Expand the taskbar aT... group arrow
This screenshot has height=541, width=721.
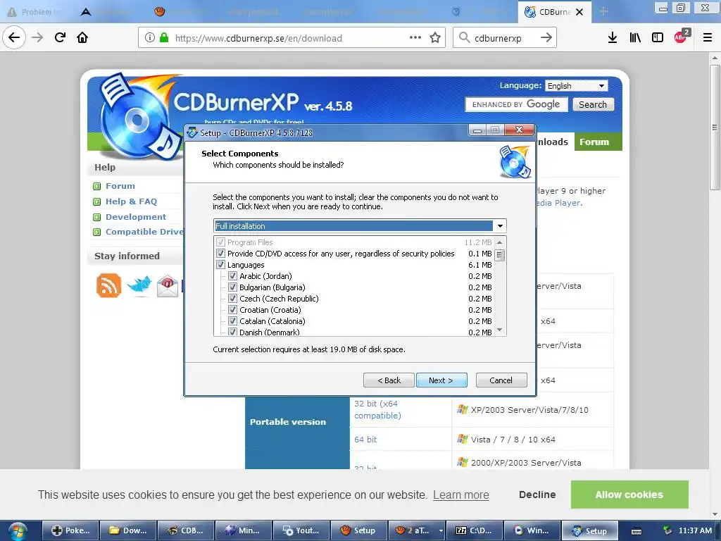click(441, 530)
